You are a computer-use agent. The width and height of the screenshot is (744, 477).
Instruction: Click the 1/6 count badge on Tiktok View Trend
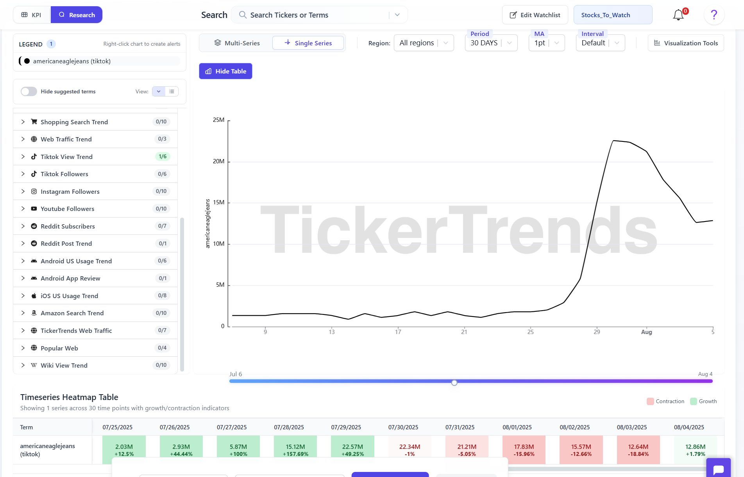pos(163,157)
